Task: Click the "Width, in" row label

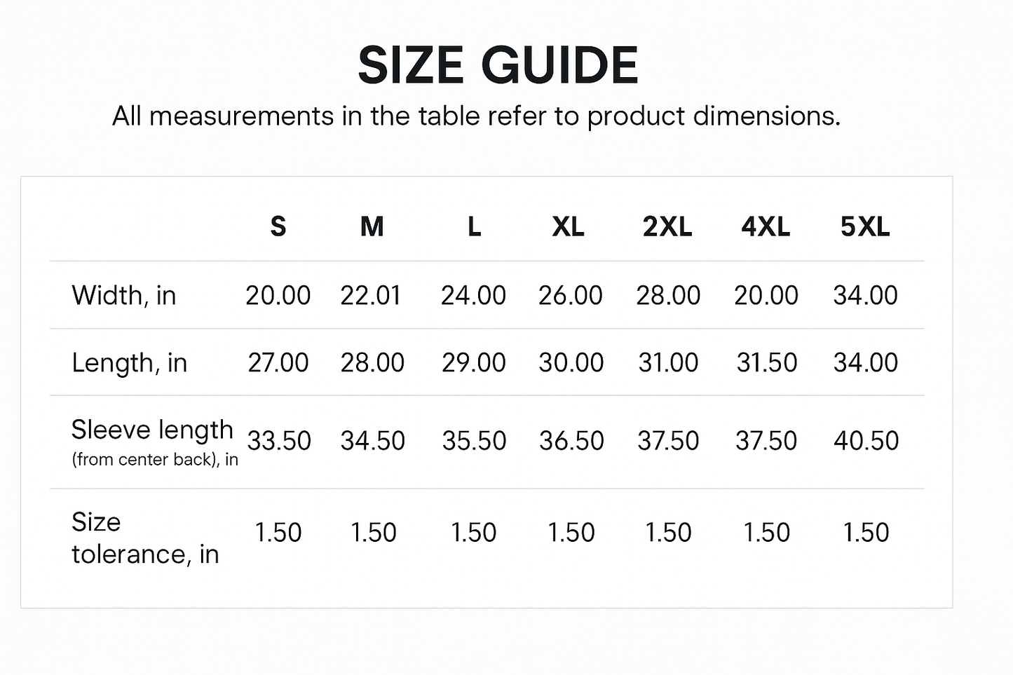Action: [x=124, y=296]
